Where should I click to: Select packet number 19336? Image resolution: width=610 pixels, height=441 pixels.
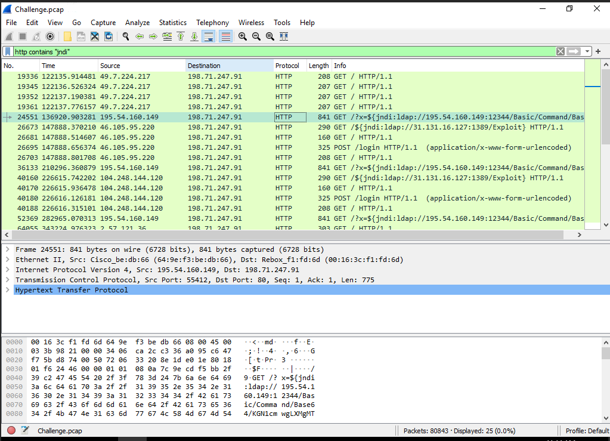[293, 76]
